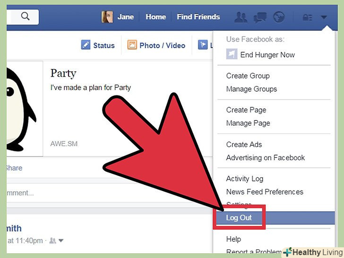Open the Party post link title

63,74
